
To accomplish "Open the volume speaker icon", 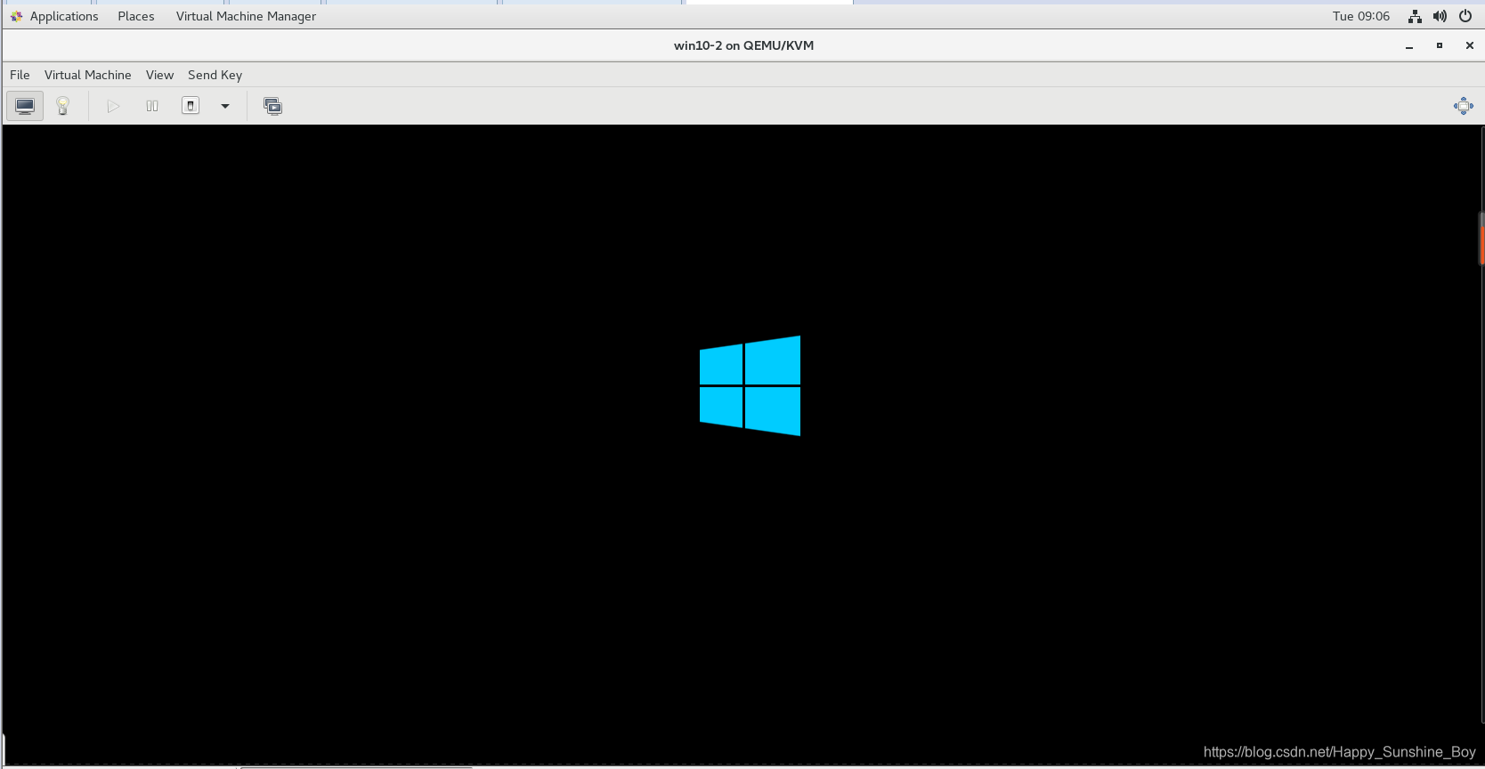I will coord(1440,16).
